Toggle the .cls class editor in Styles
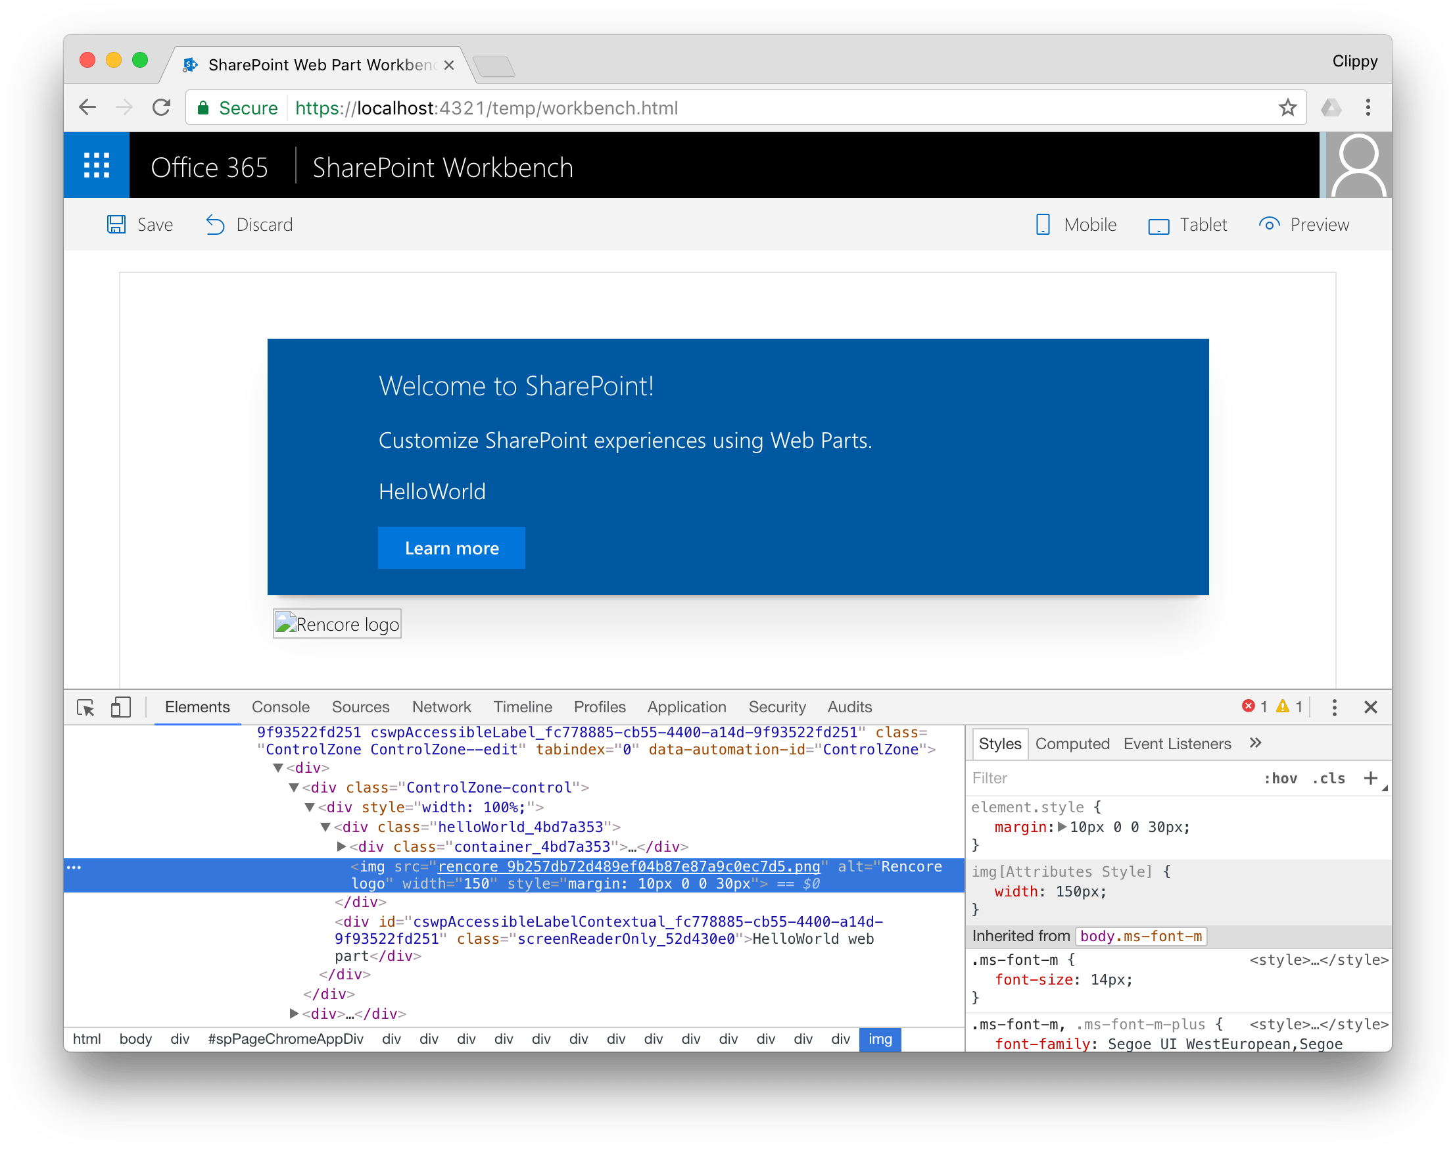 coord(1327,778)
